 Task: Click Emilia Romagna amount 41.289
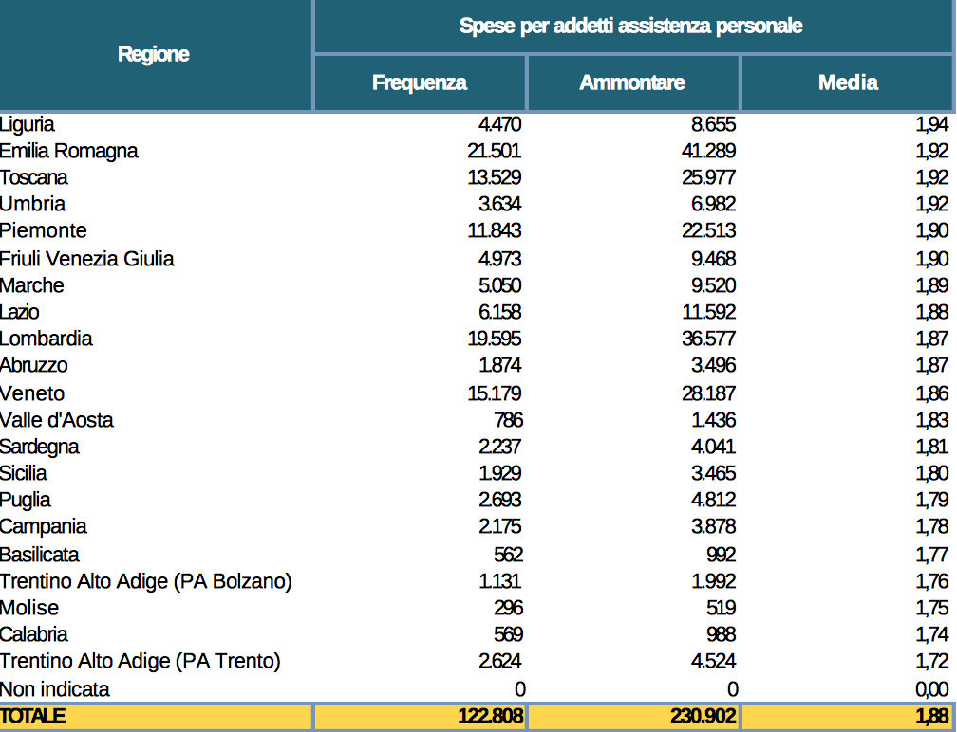(708, 151)
